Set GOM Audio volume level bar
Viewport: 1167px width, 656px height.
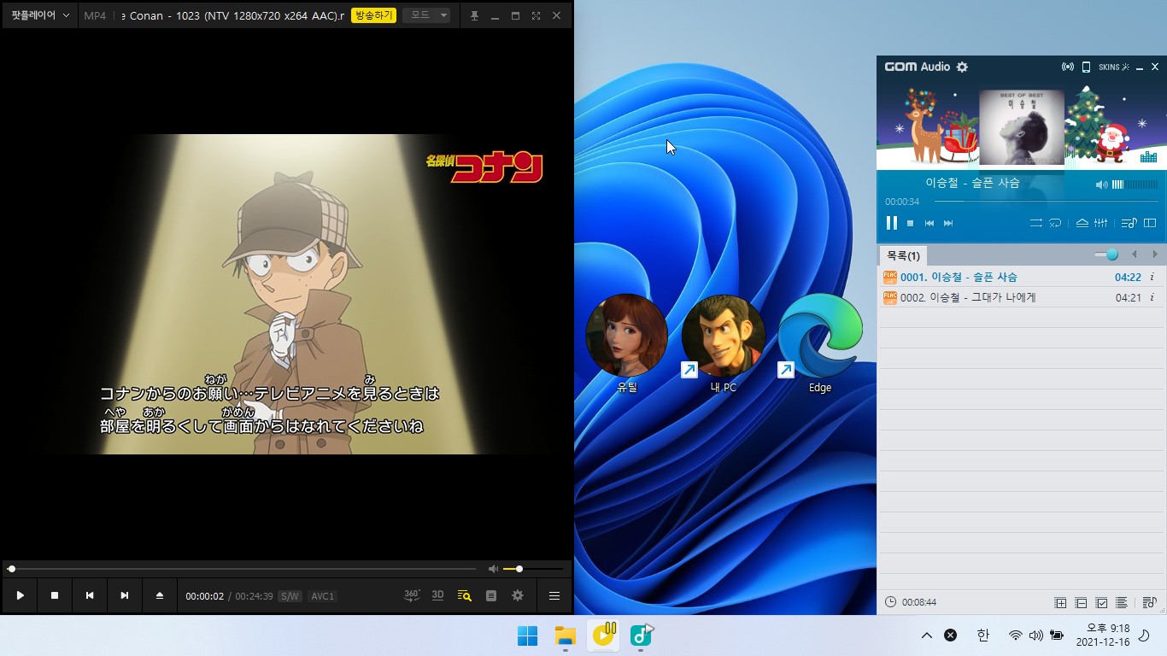click(1135, 184)
